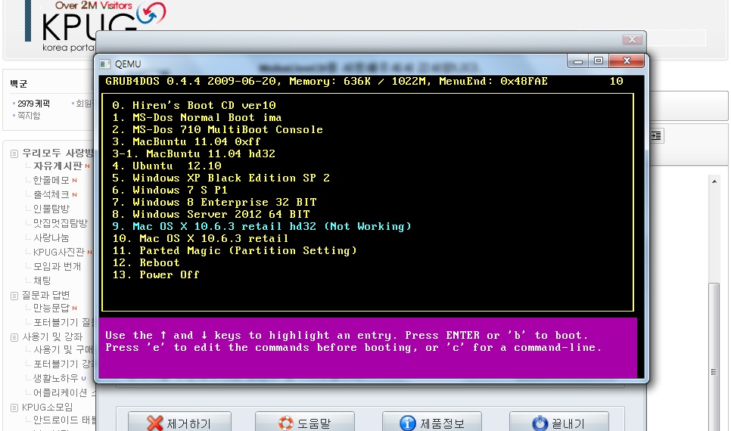This screenshot has width=731, height=431.
Task: Open the 사용기 및 강좌 category label
Action: click(x=52, y=337)
